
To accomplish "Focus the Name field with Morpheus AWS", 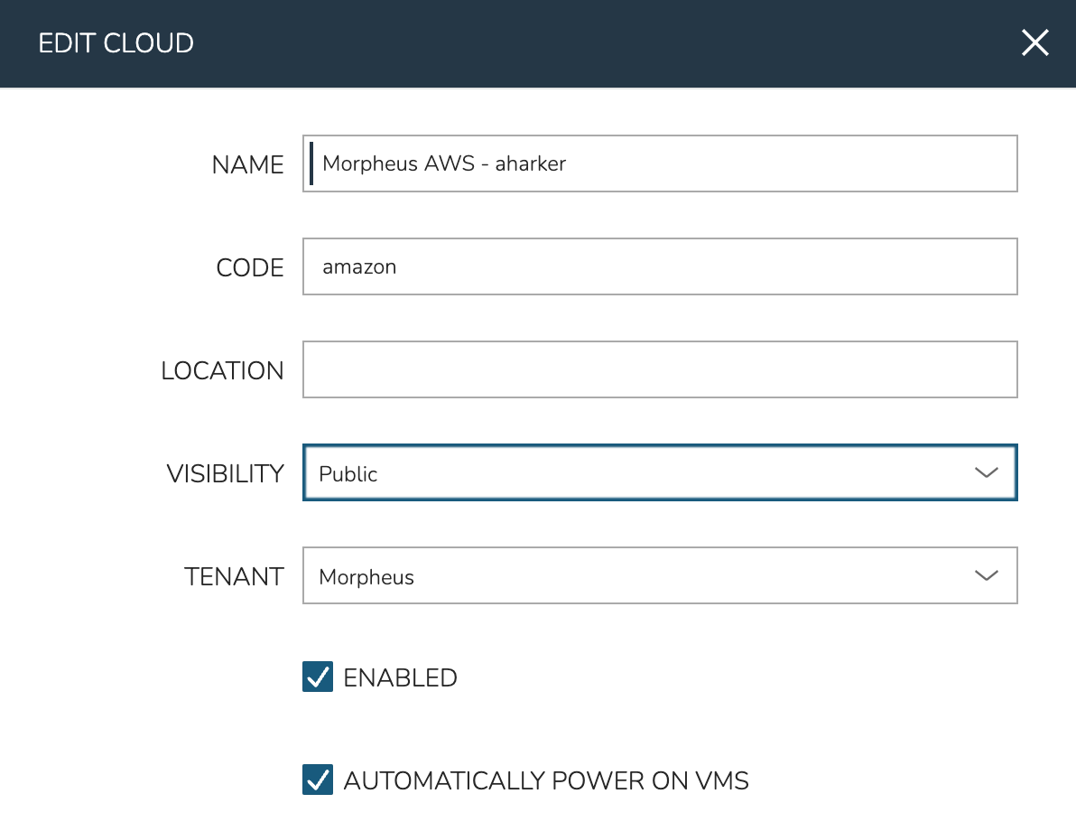I will 659,163.
